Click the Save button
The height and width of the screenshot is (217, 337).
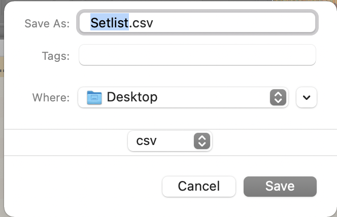280,186
